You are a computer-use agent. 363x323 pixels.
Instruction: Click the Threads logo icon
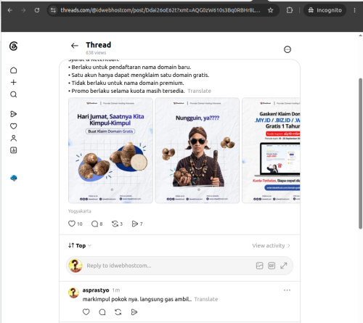14,46
